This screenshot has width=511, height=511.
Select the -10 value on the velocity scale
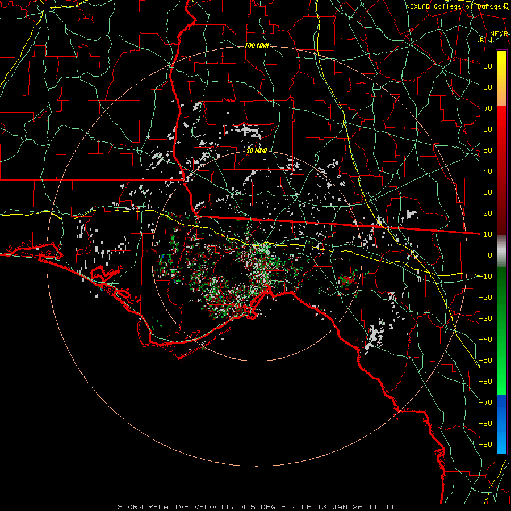(x=485, y=277)
